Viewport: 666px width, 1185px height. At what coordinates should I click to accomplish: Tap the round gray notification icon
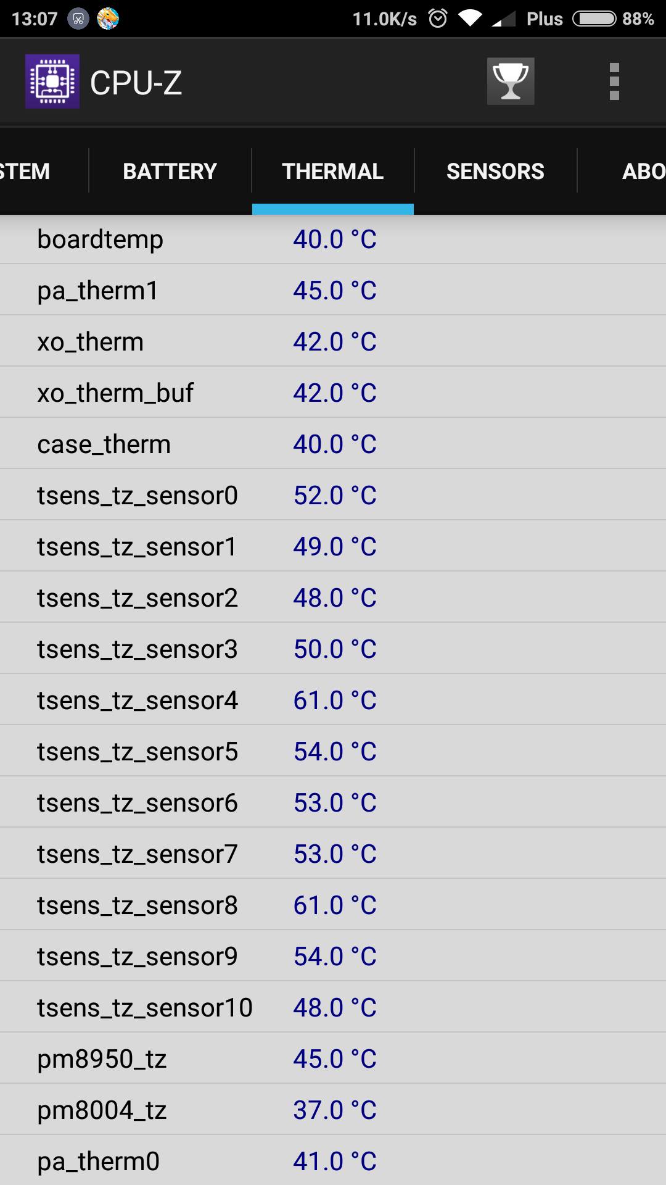pos(78,19)
